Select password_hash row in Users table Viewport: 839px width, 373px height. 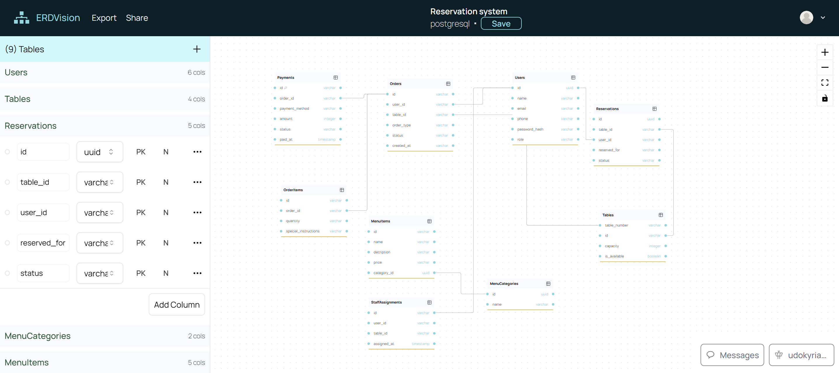click(x=545, y=129)
